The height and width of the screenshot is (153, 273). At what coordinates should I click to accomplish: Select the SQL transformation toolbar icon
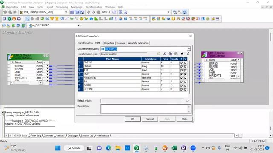(x=168, y=19)
